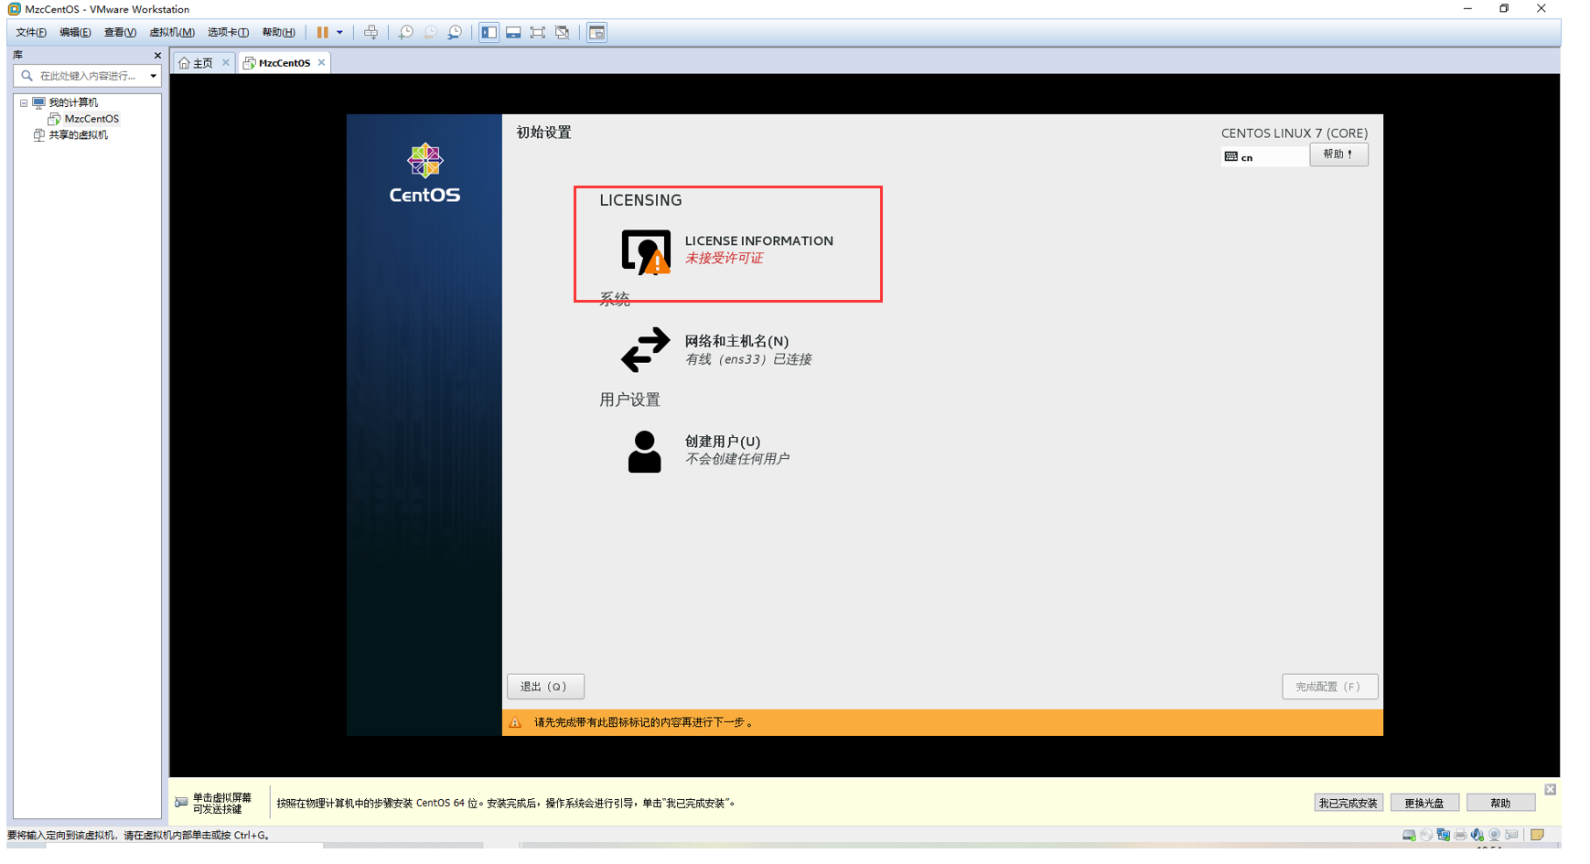Send Ctrl+Alt+Del to the virtual machine
This screenshot has width=1590, height=864.
[371, 32]
